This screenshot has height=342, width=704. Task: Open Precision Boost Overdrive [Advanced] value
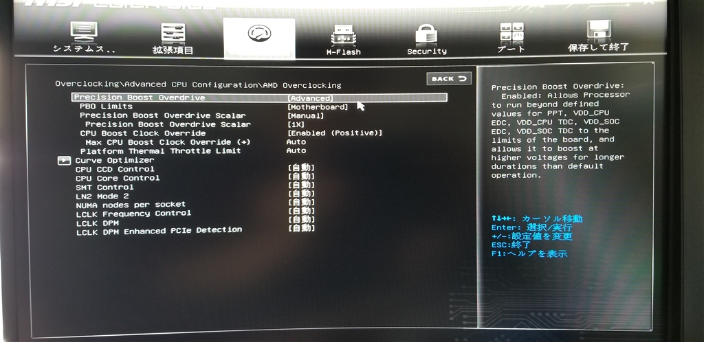310,98
